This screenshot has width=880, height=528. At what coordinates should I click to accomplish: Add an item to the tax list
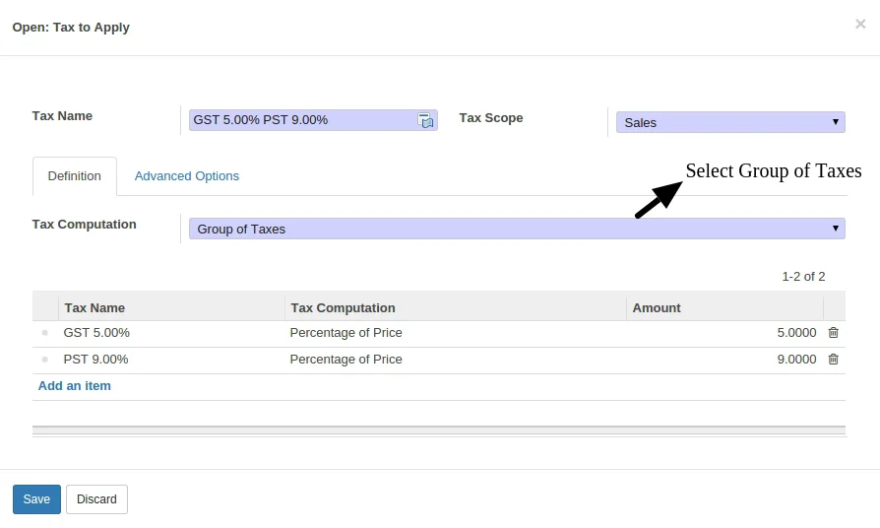pos(75,386)
